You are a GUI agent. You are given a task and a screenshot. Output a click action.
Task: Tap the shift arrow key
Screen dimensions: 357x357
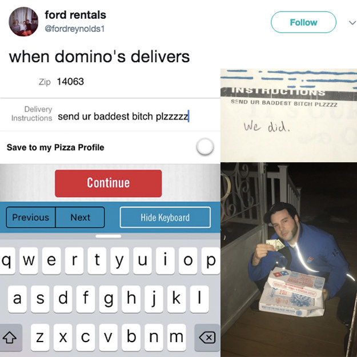(10, 338)
